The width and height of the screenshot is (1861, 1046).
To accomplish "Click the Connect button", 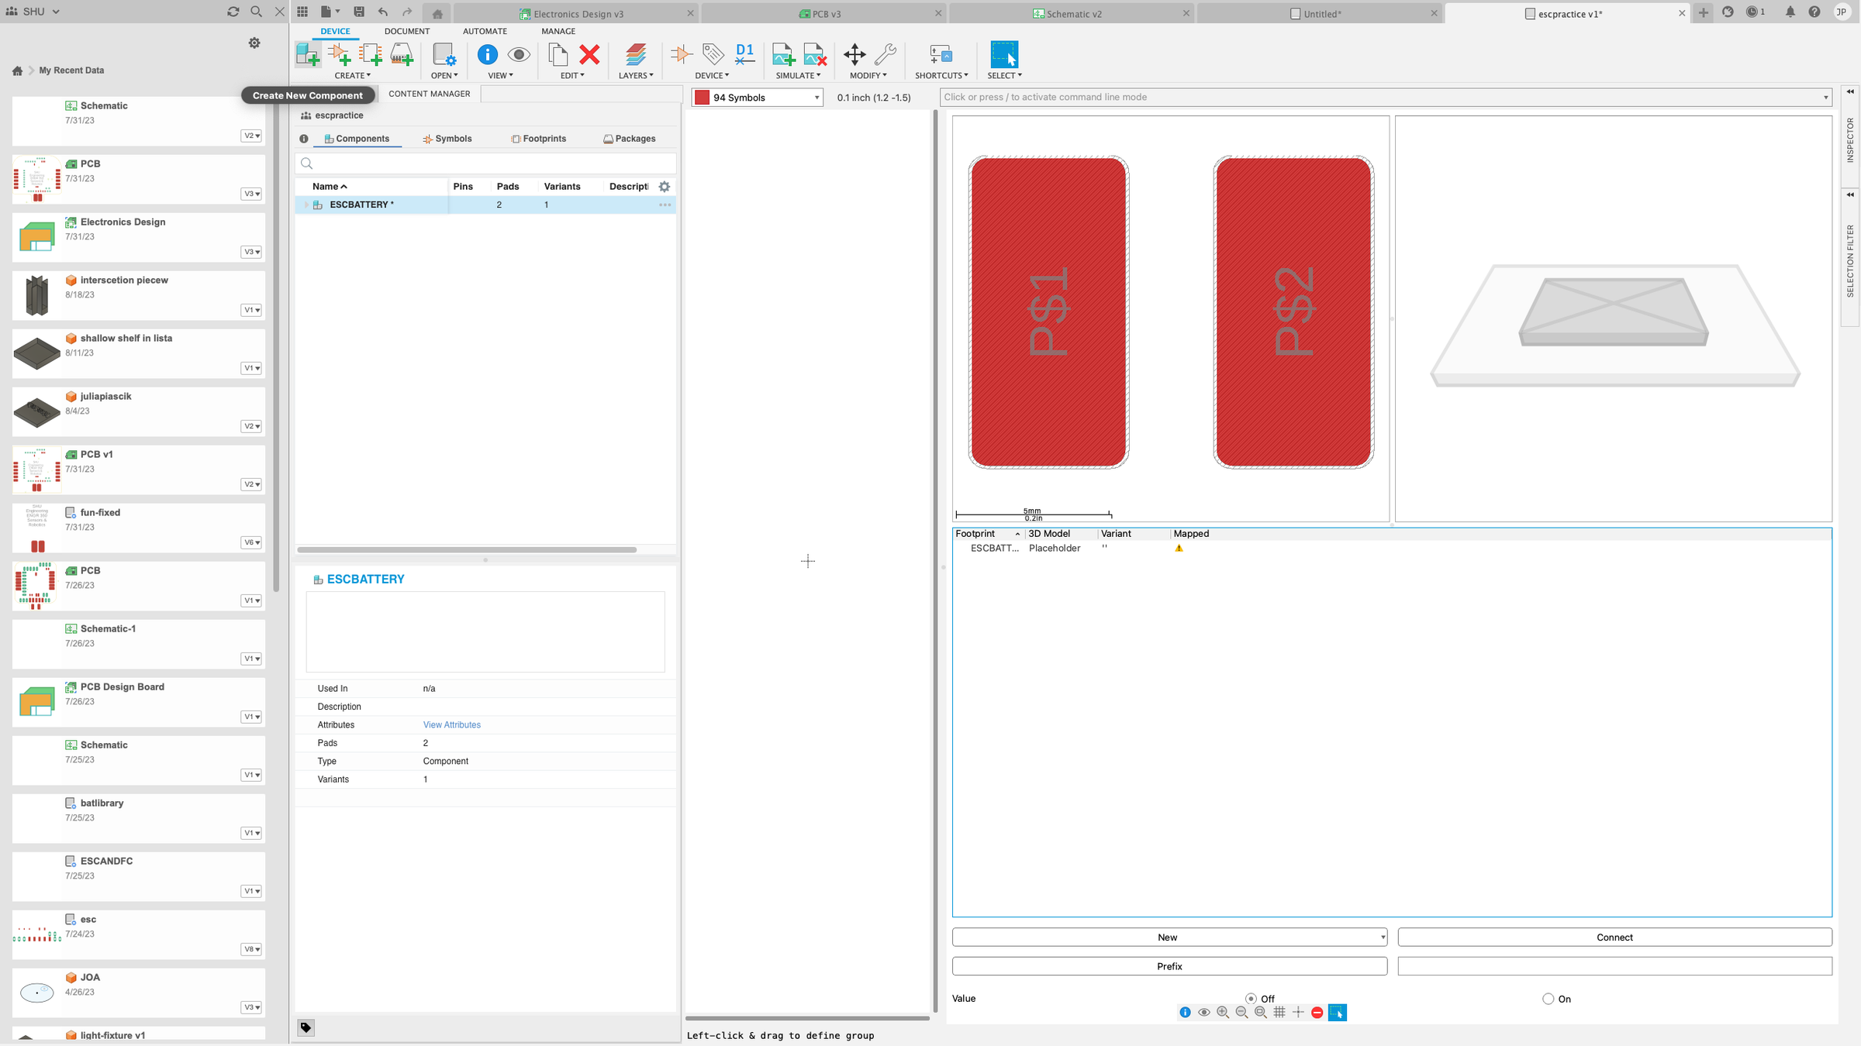I will pos(1614,937).
